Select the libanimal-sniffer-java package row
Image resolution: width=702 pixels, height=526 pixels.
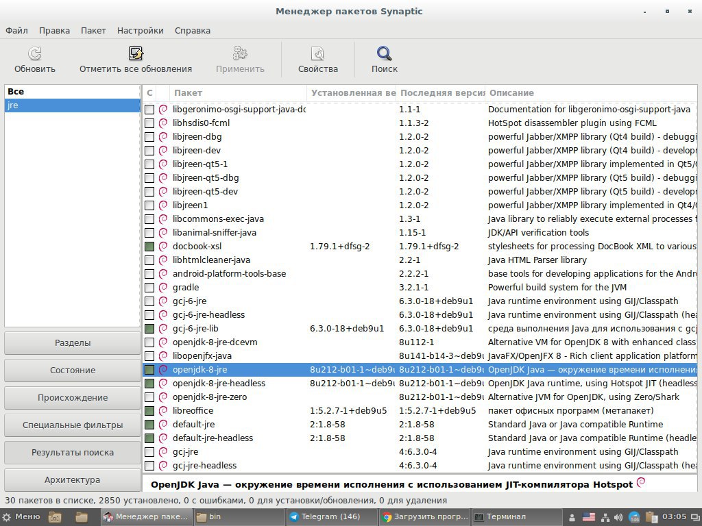click(420, 233)
